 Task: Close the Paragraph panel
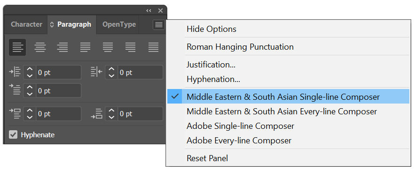click(160, 11)
